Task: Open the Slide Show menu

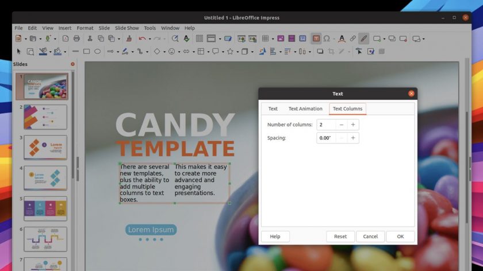Action: 126,28
